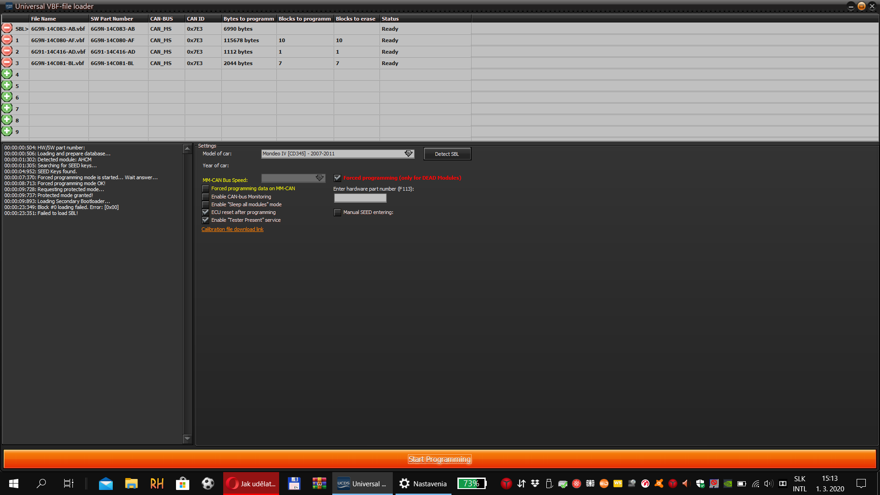The height and width of the screenshot is (495, 880).
Task: Add a file to row 6
Action: point(7,97)
